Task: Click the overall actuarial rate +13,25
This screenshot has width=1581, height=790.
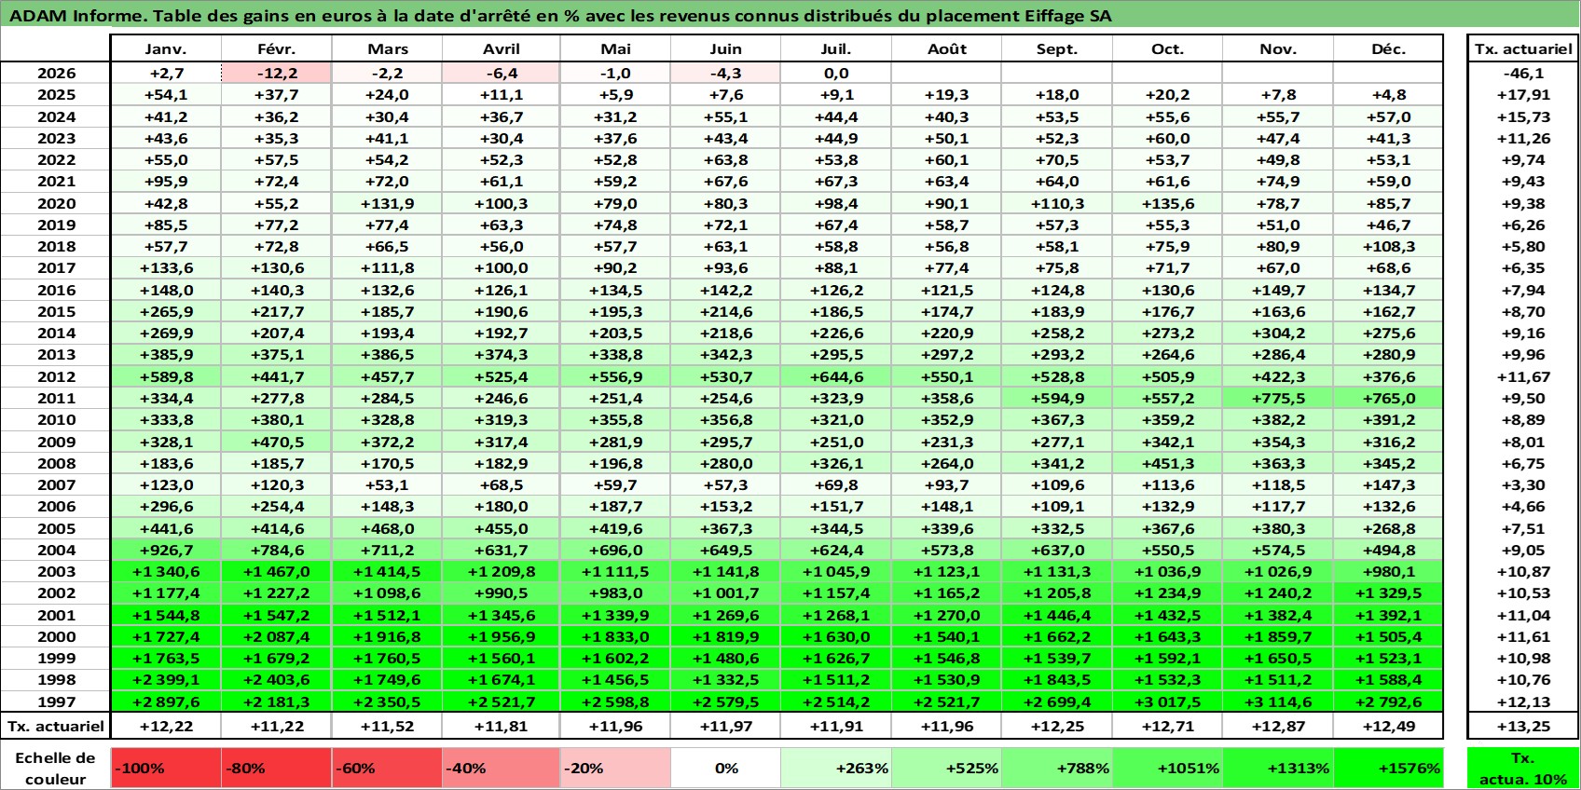Action: pos(1523,726)
